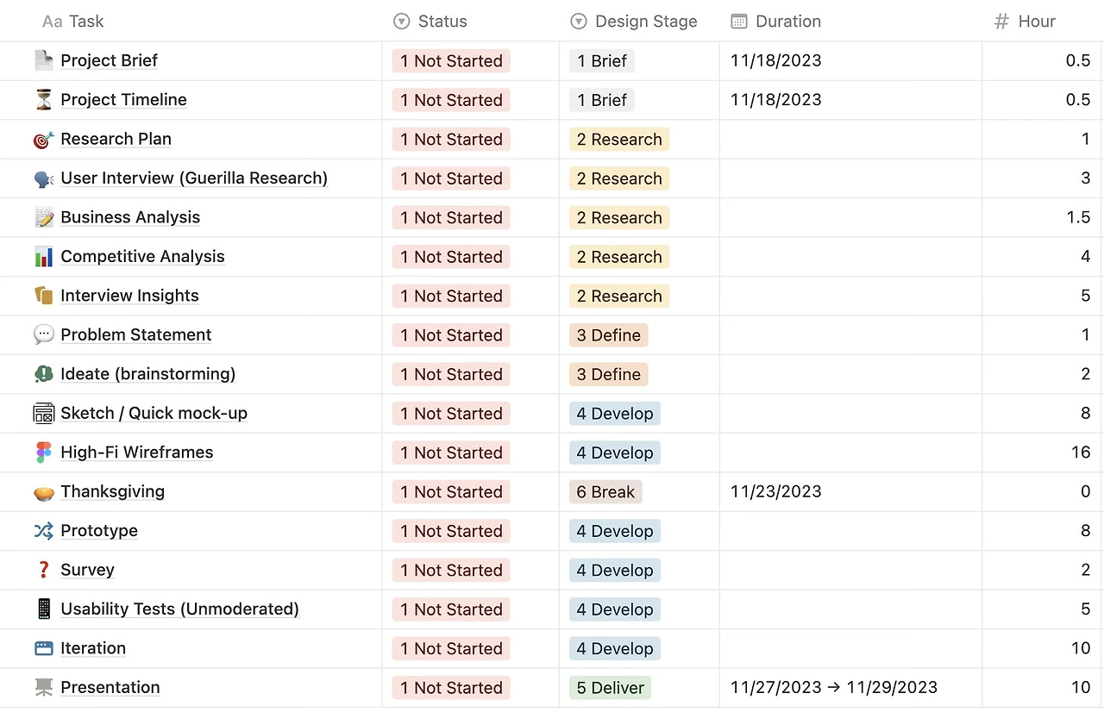Click the 5 Deliver tag on Presentation

click(610, 688)
